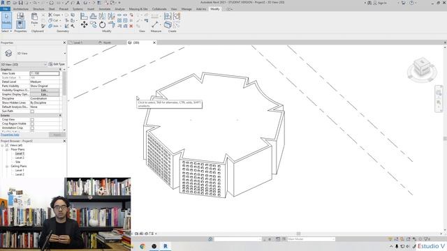Enable the Annotation Crop checkbox
Image resolution: width=447 pixels, height=251 pixels.
(32, 128)
